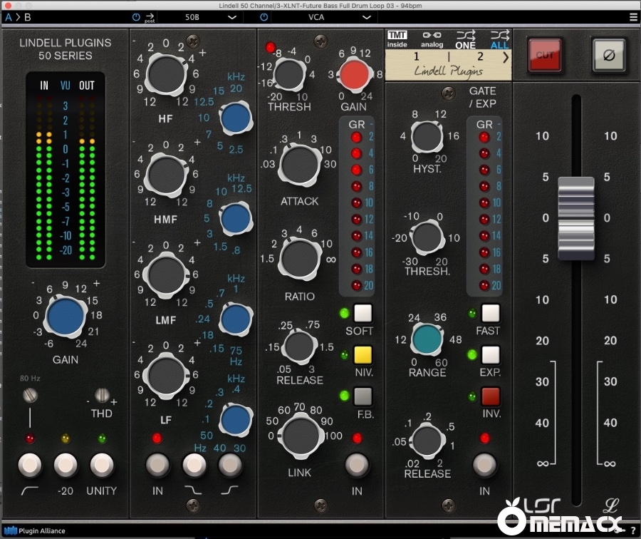The height and width of the screenshot is (539, 641).
Task: Toggle the yellow NIV. compressor button
Action: [363, 355]
